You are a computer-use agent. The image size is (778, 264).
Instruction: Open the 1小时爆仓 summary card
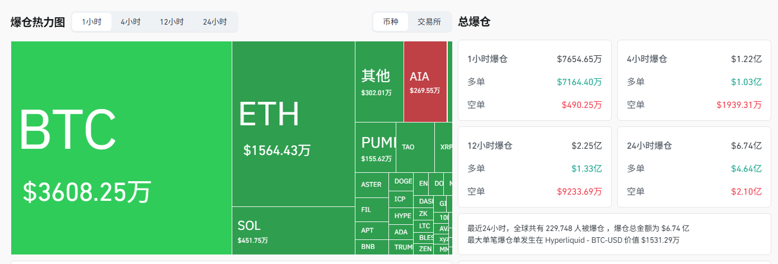pyautogui.click(x=534, y=80)
